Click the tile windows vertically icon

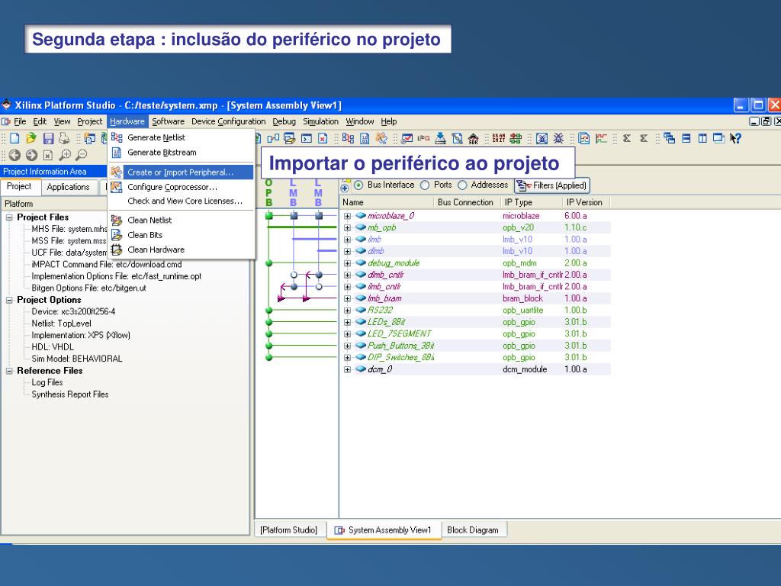tap(702, 139)
